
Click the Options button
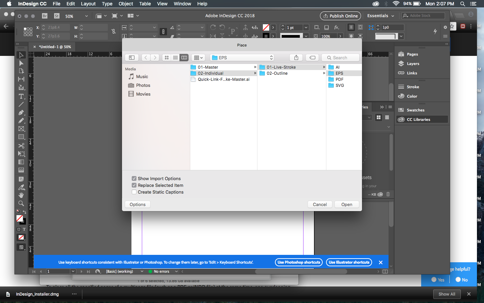click(138, 204)
